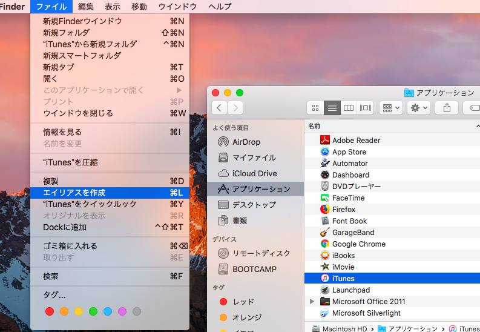Click the FaceTime app icon
Screen dimensions: 480x332
tap(325, 198)
